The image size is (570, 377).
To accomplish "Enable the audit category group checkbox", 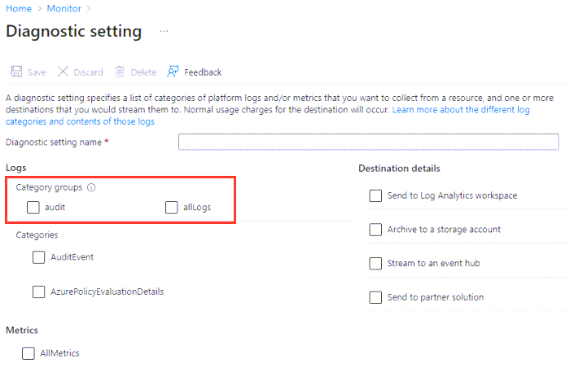I will (x=33, y=208).
